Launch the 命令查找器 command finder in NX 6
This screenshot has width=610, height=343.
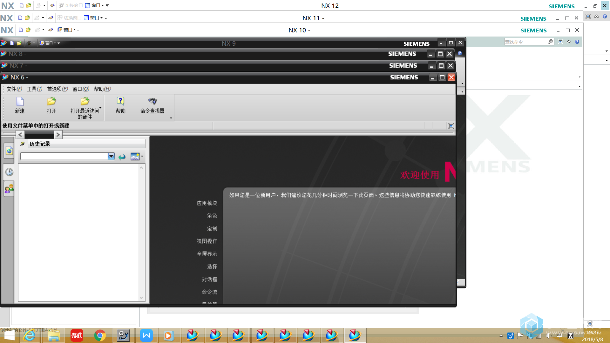[x=152, y=105]
